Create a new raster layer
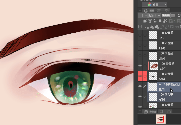 click(x=147, y=27)
